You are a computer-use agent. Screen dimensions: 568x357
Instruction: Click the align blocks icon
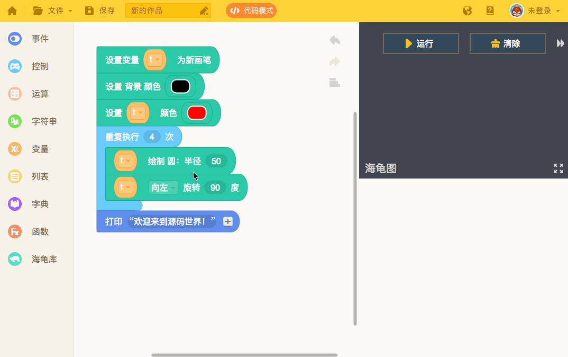334,83
